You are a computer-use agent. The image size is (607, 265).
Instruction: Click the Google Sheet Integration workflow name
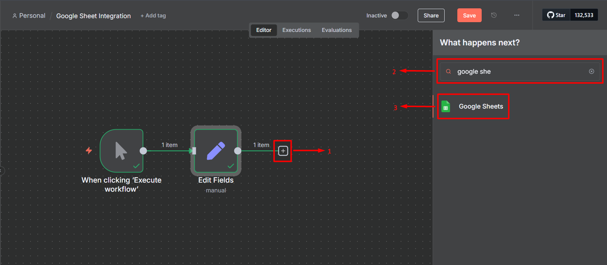[x=93, y=16]
